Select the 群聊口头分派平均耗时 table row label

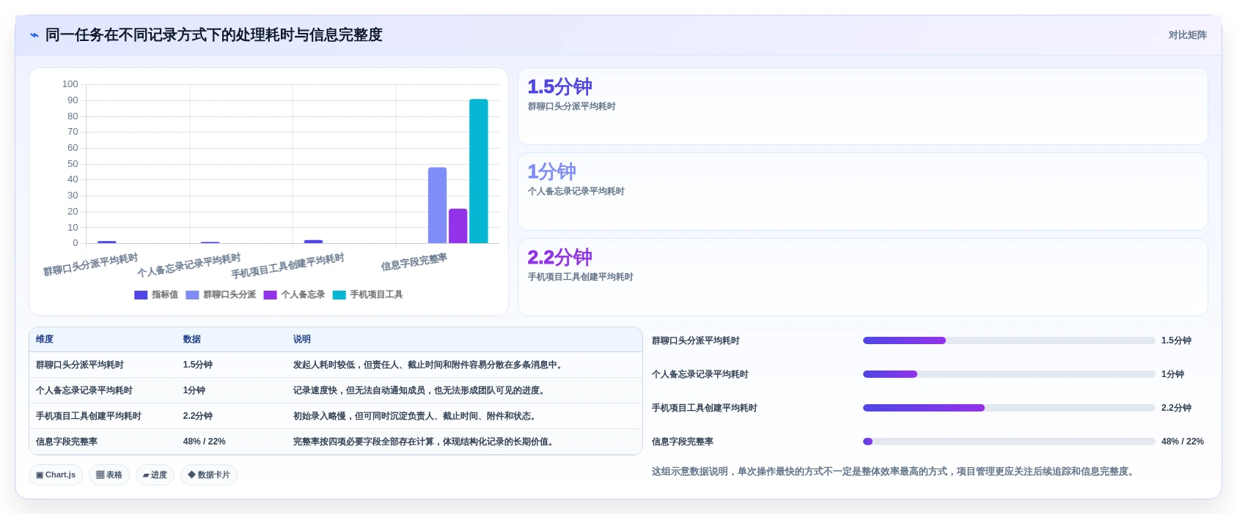[80, 365]
